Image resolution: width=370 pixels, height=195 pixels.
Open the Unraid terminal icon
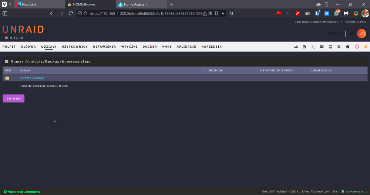click(313, 47)
